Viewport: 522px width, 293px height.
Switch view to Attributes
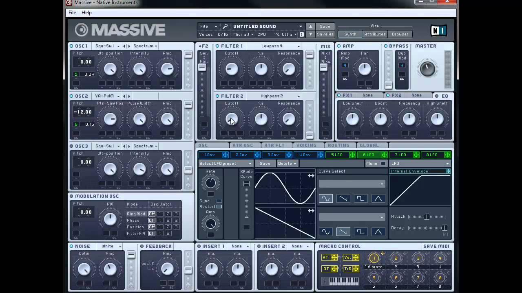click(x=375, y=34)
